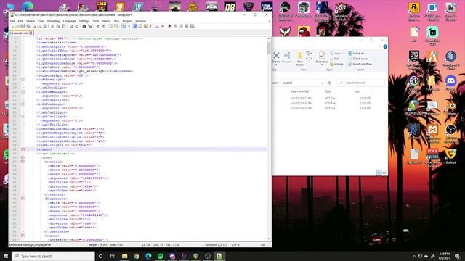Close the carcols.meta tab with its X

point(31,33)
